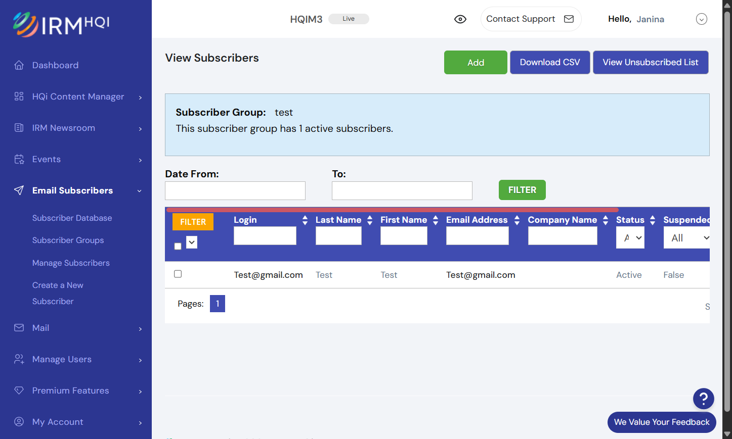732x439 pixels.
Task: Open the bulk selection dropdown beside header checkbox
Action: [x=192, y=242]
